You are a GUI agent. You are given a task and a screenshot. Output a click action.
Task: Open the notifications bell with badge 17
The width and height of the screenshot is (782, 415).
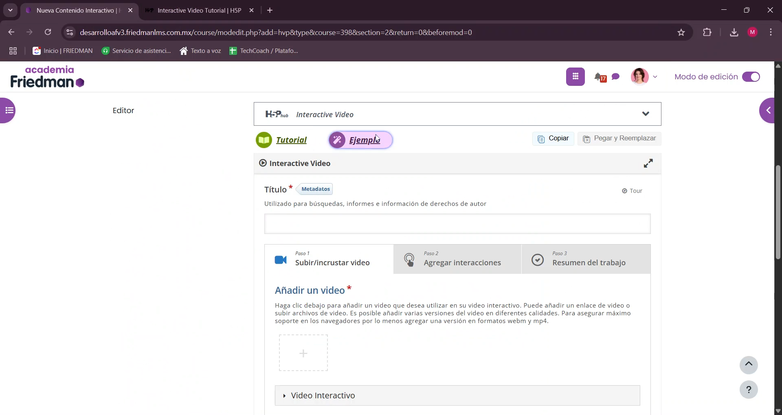pos(600,77)
